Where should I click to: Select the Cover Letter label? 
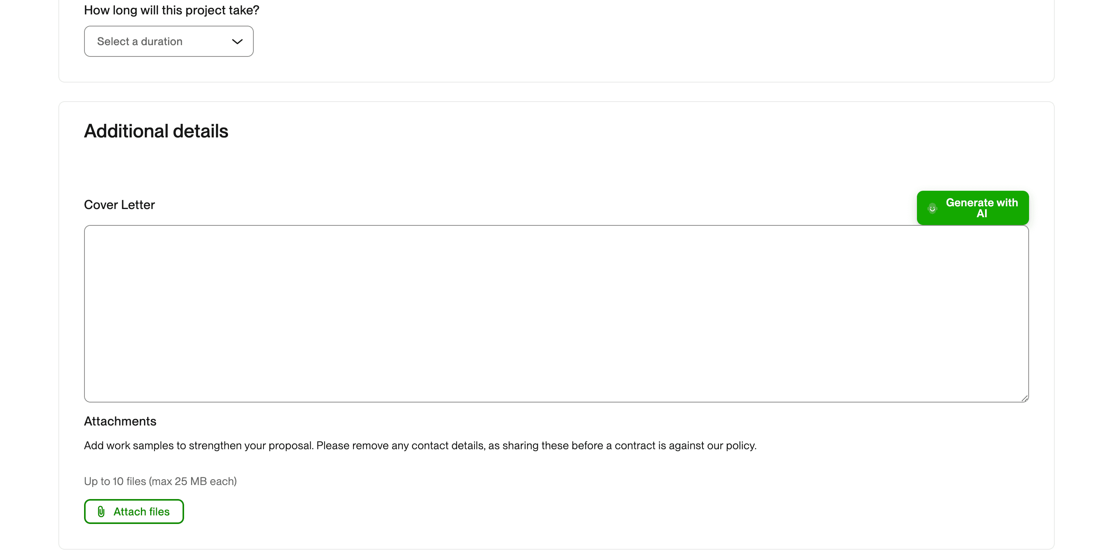(119, 204)
